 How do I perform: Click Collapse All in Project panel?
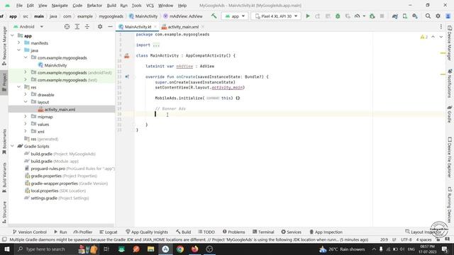tap(87, 27)
